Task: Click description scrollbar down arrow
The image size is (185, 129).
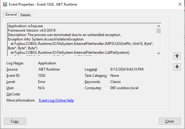Action: (x=158, y=53)
